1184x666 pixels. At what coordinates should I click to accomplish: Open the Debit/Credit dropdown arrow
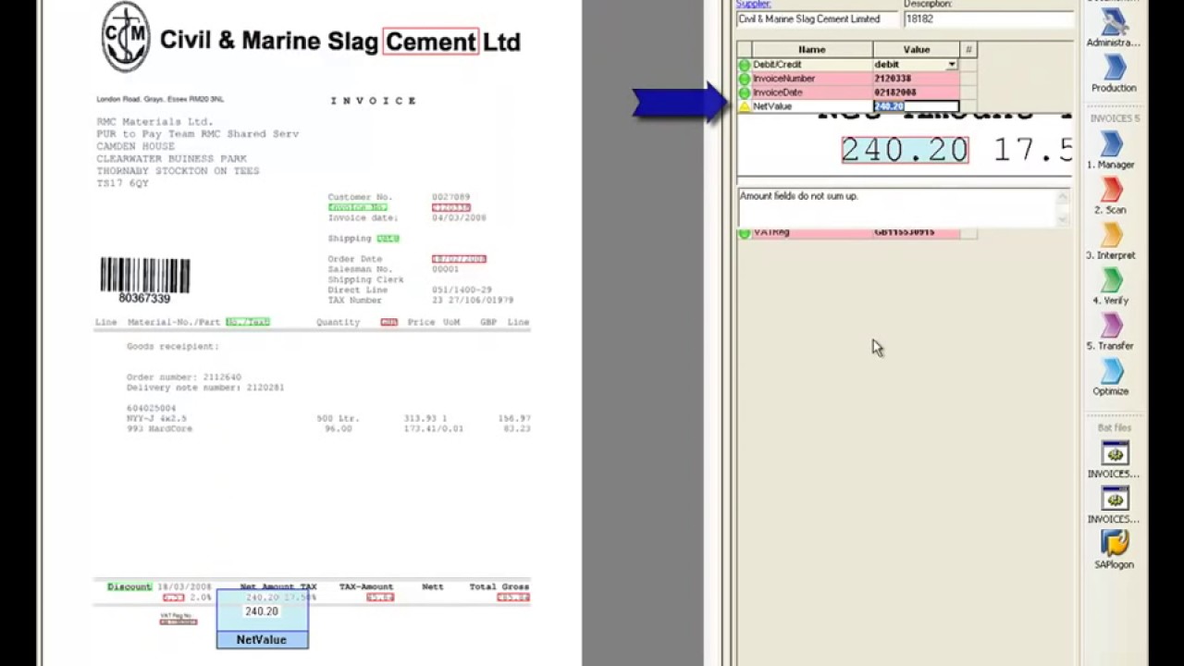coord(952,65)
